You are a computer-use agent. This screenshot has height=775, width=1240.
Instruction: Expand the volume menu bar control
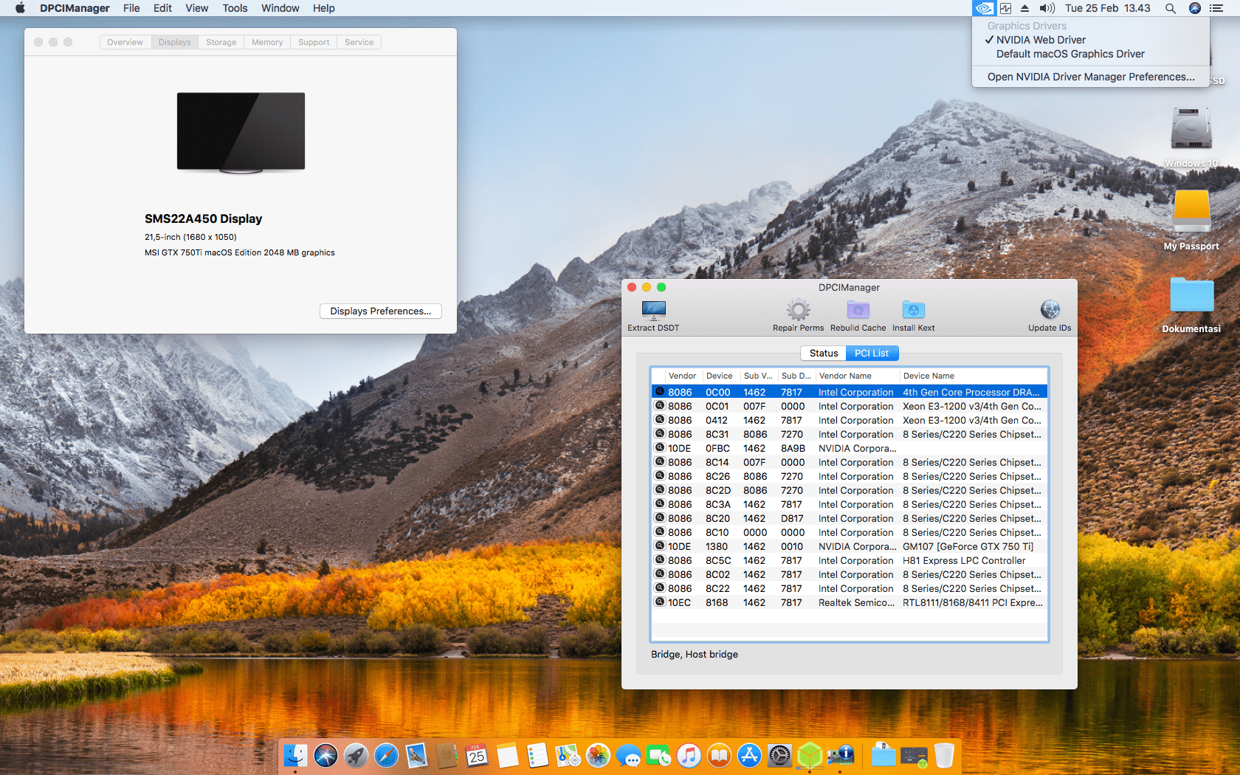click(1047, 8)
